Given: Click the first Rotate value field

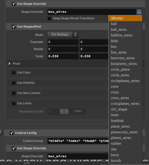Looking at the screenshot, I should click(x=63, y=49).
